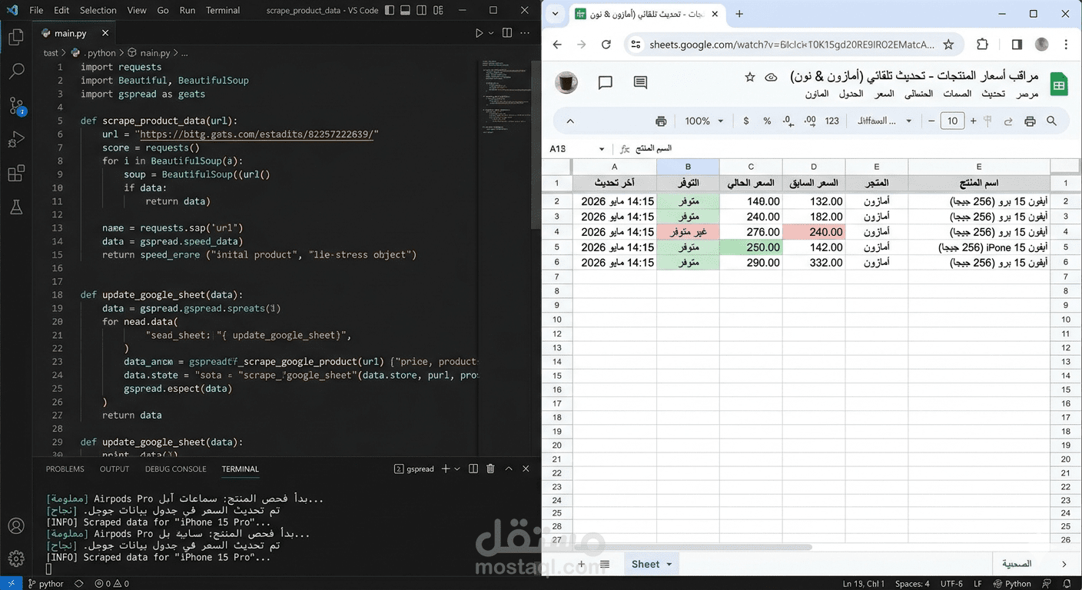Bookmark this page with the star in address bar
This screenshot has width=1082, height=590.
click(x=949, y=45)
